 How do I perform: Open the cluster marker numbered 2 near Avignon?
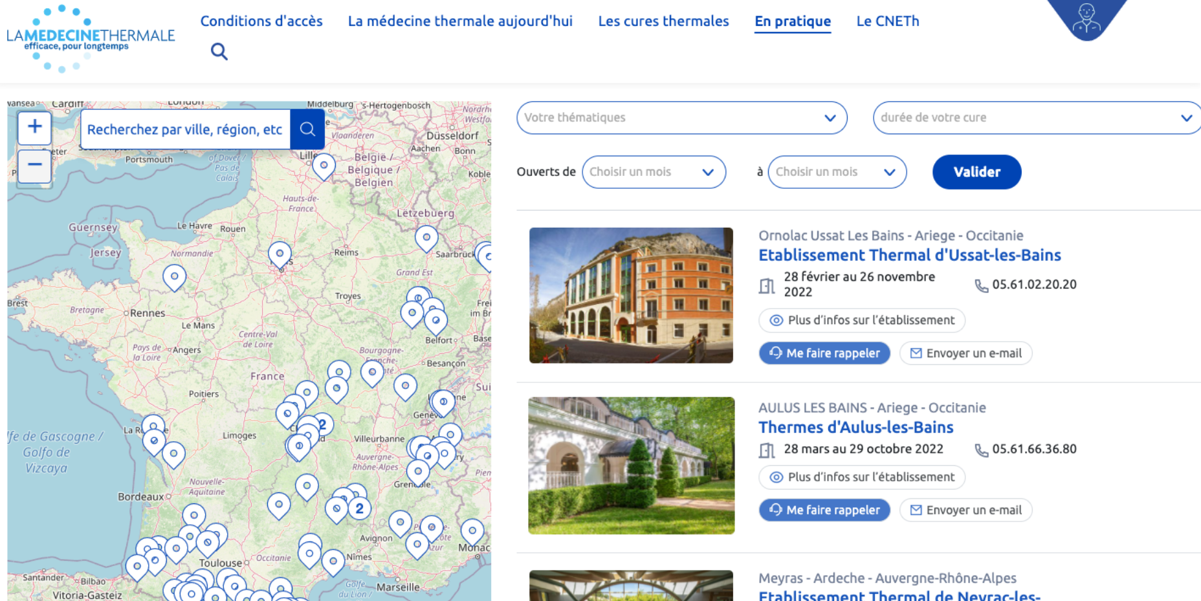(x=359, y=508)
